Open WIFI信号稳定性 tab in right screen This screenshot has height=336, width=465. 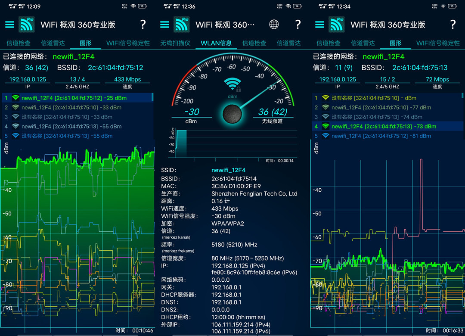[x=438, y=43]
